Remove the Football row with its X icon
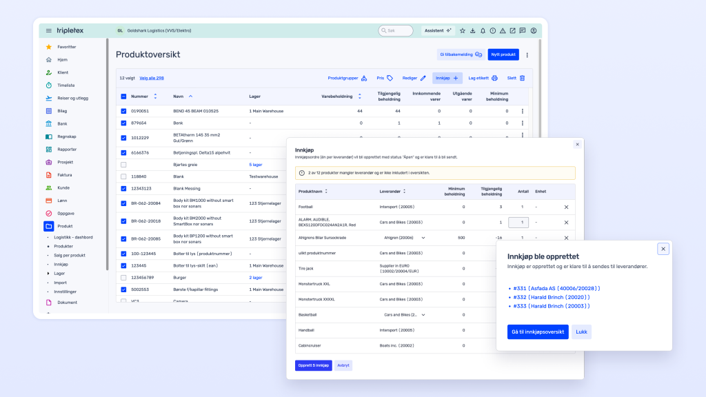Image resolution: width=706 pixels, height=397 pixels. [x=566, y=207]
